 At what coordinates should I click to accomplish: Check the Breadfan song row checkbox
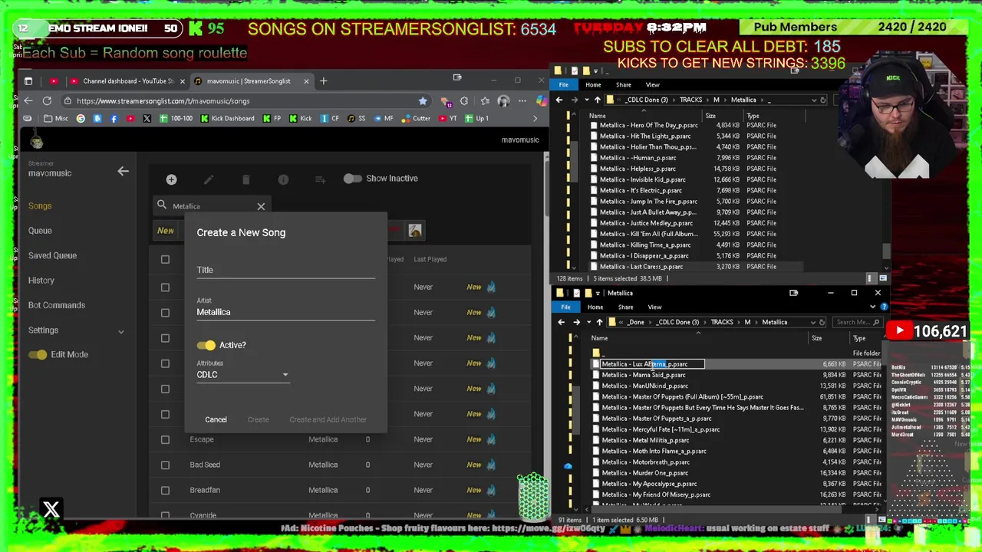click(165, 490)
